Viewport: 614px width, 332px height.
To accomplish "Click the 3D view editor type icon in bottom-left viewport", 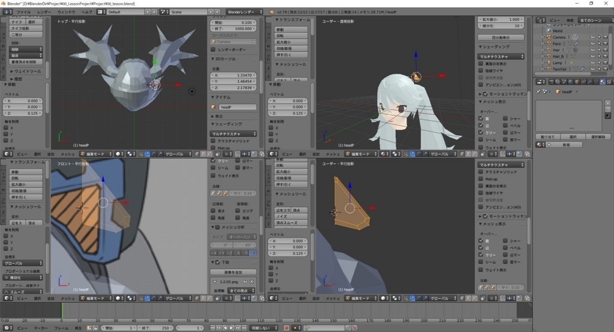I will click(7, 298).
